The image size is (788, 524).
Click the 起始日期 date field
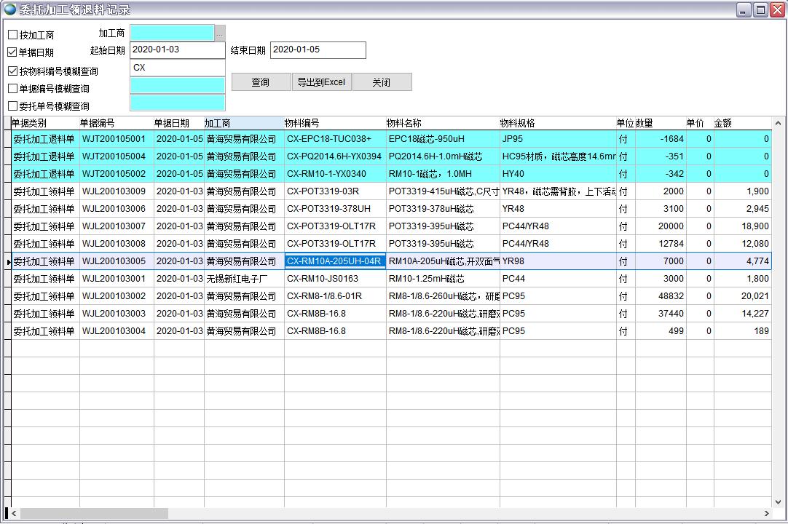(177, 50)
